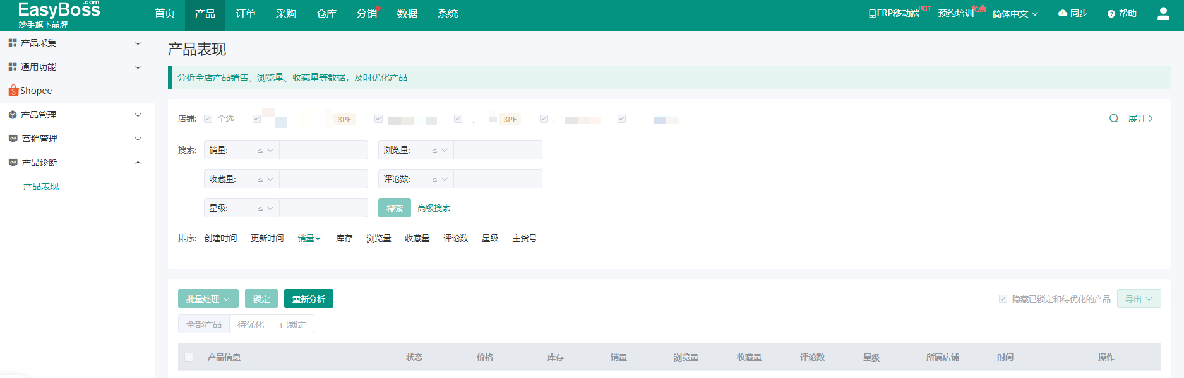Open the 订单 top menu
1184x378 pixels.
click(x=245, y=14)
